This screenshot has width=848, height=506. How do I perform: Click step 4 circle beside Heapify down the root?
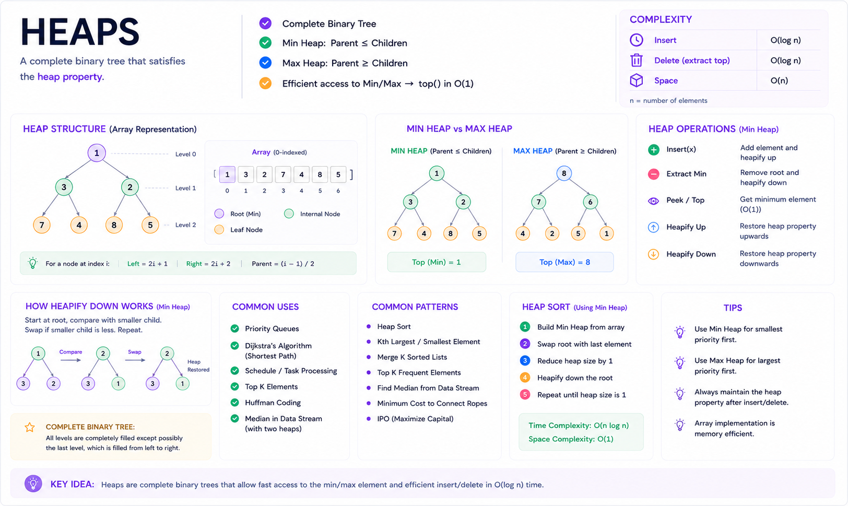click(525, 378)
